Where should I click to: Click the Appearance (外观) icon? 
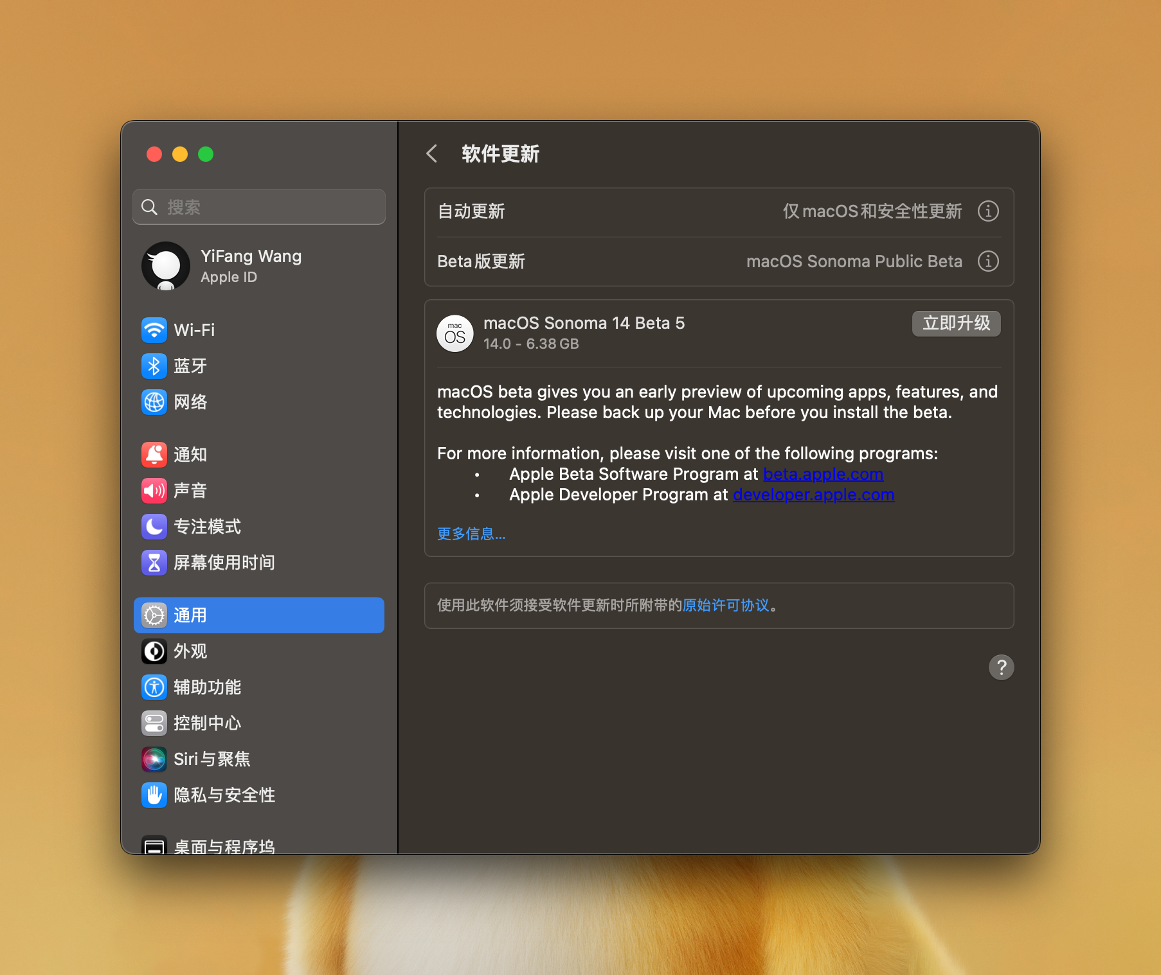[x=154, y=651]
